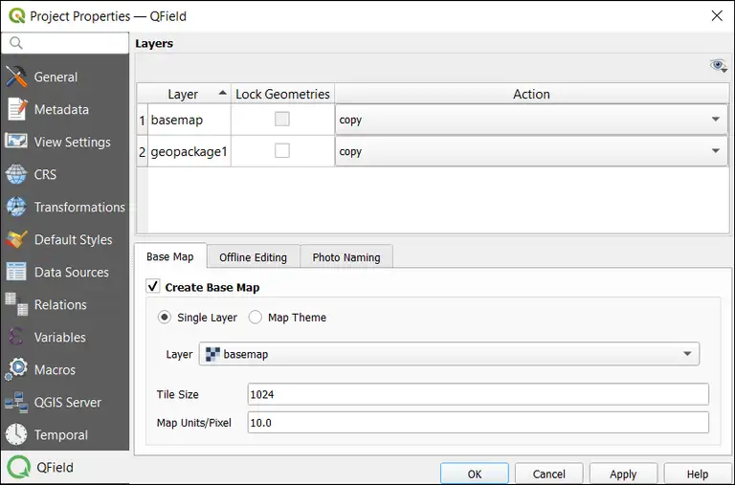The image size is (735, 485).
Task: Click the Apply button
Action: point(623,474)
